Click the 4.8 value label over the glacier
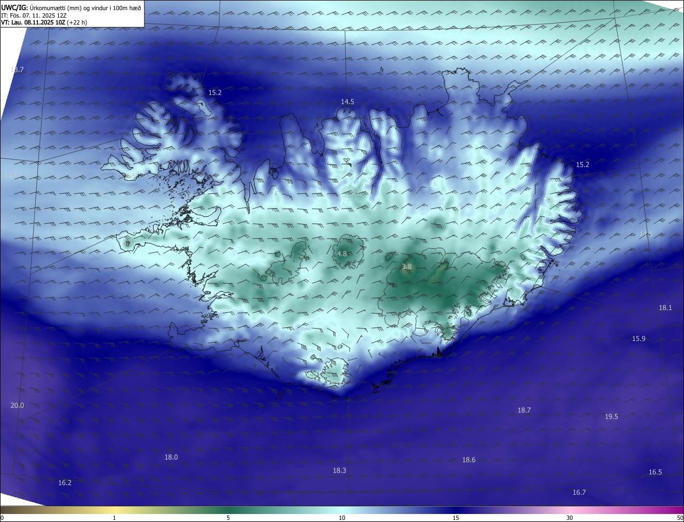 [x=342, y=254]
